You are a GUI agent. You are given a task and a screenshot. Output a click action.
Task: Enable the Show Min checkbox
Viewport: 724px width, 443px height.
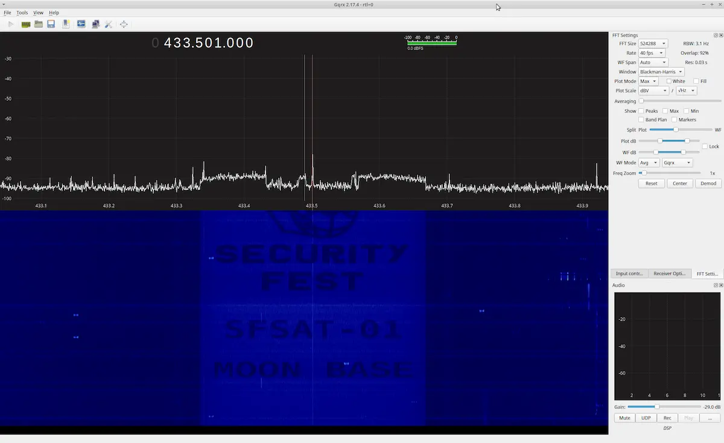(687, 111)
